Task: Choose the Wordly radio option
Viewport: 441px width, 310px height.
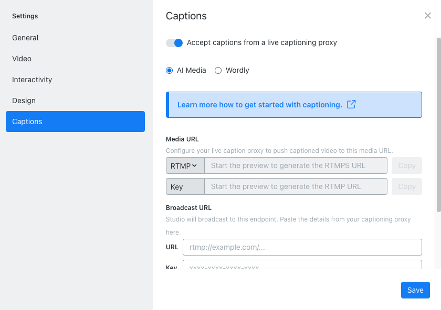Action: (x=218, y=70)
